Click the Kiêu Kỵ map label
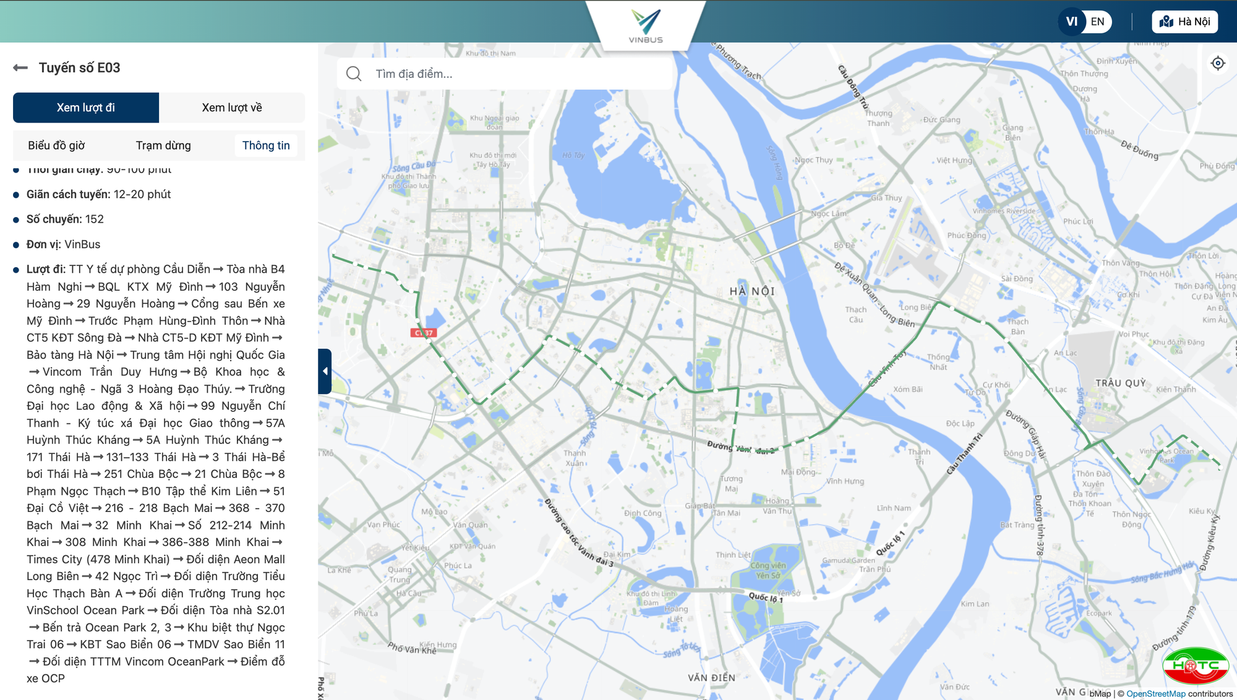This screenshot has height=700, width=1237. tap(1202, 511)
